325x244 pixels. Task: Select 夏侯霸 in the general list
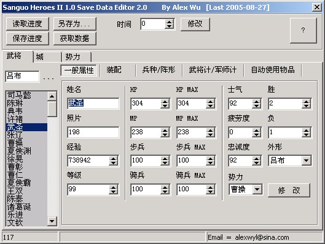[27, 183]
